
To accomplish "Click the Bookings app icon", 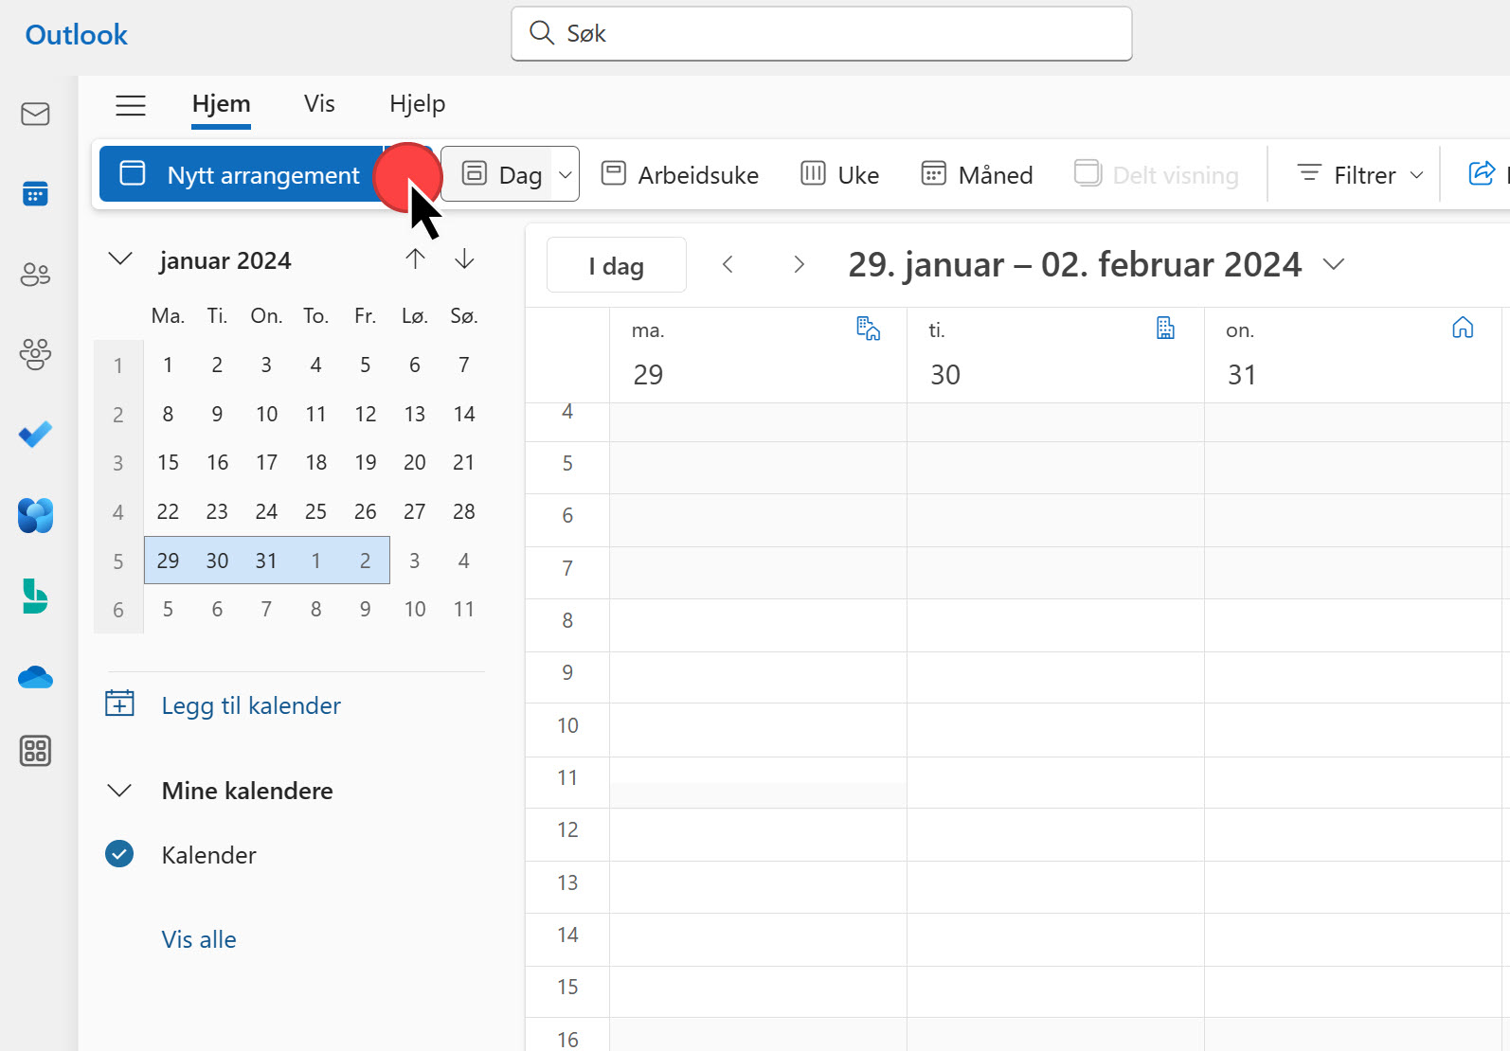I will [x=35, y=597].
